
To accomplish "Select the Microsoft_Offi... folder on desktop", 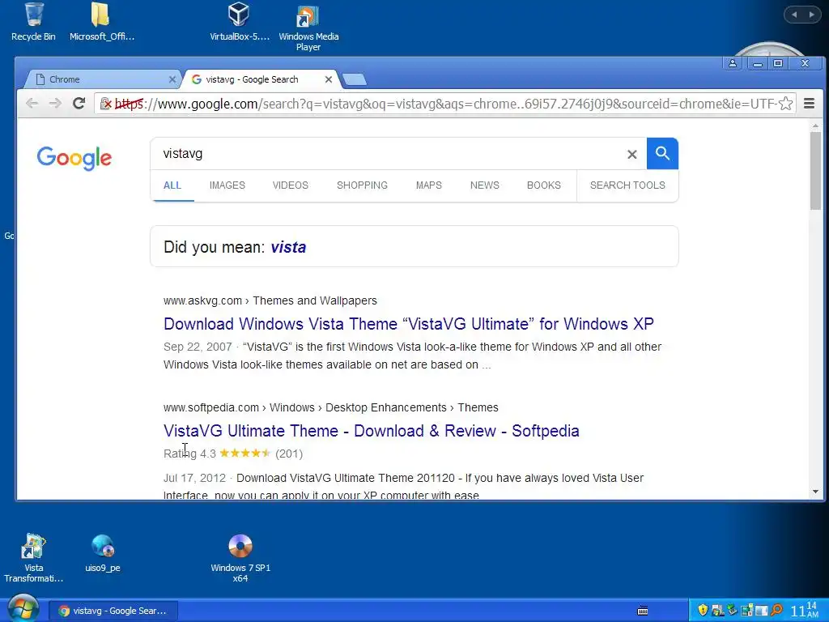I will tap(101, 22).
